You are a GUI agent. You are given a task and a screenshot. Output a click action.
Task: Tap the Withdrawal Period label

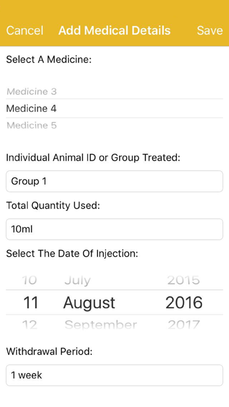pos(49,351)
